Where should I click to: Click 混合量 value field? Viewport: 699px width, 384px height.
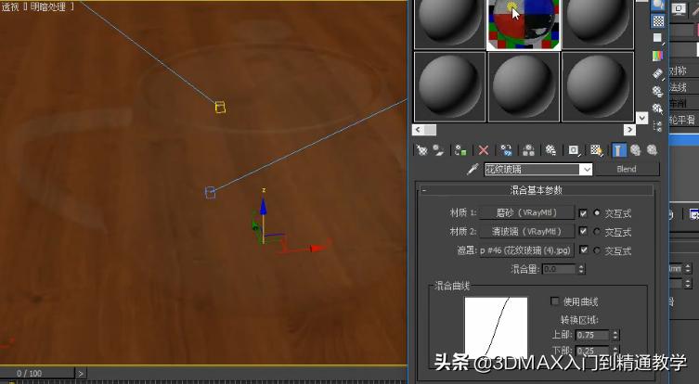pos(560,269)
